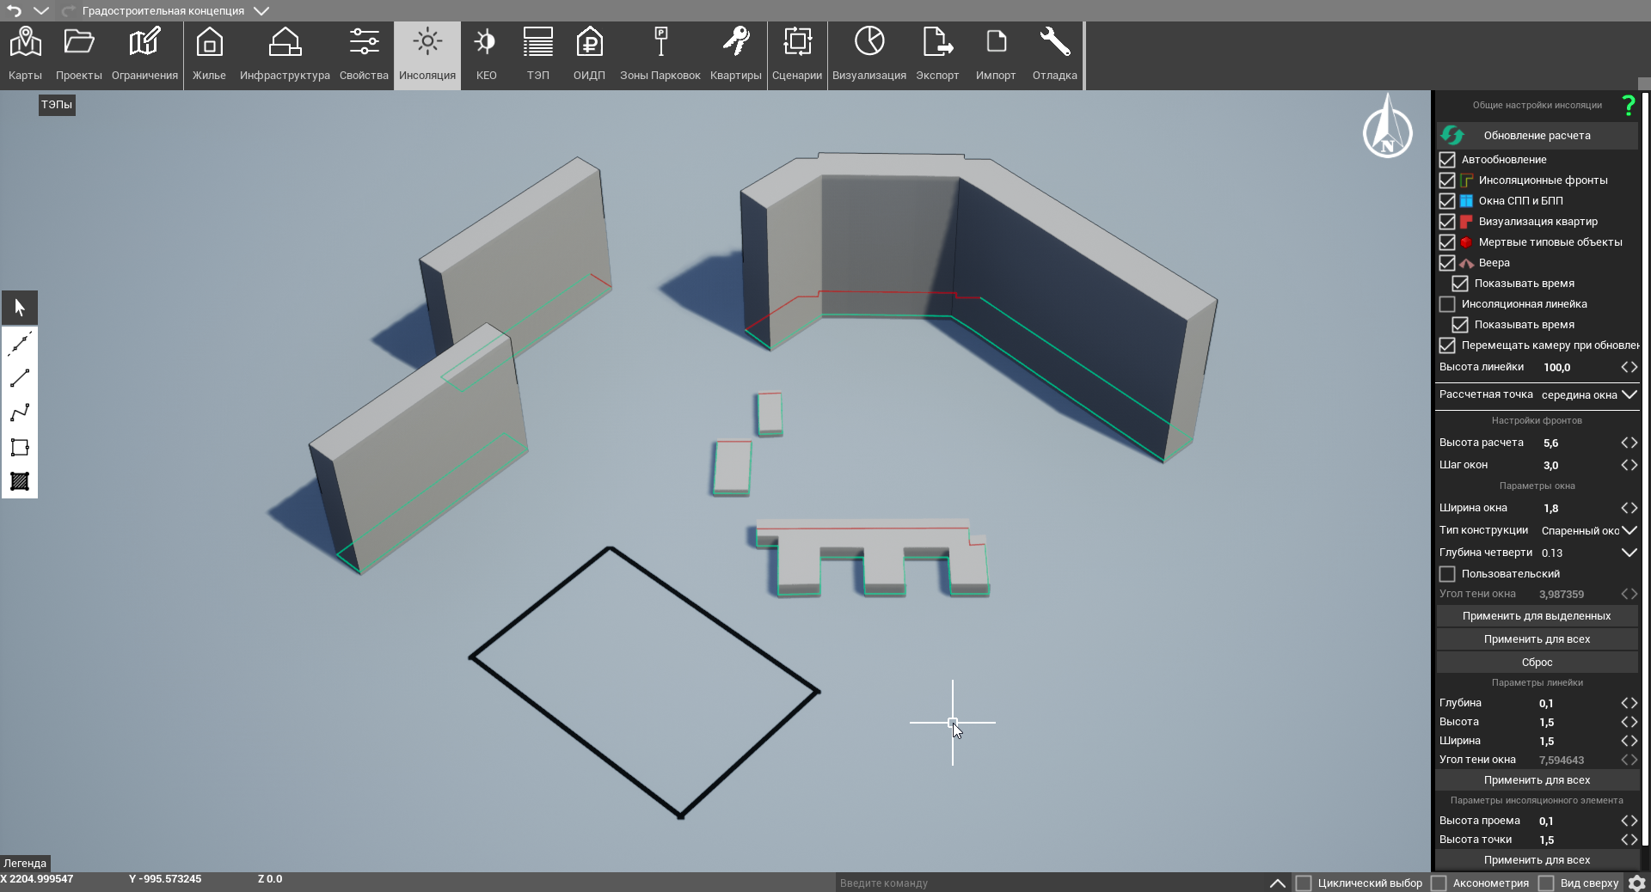Click Обновление расчета button

coord(1537,136)
